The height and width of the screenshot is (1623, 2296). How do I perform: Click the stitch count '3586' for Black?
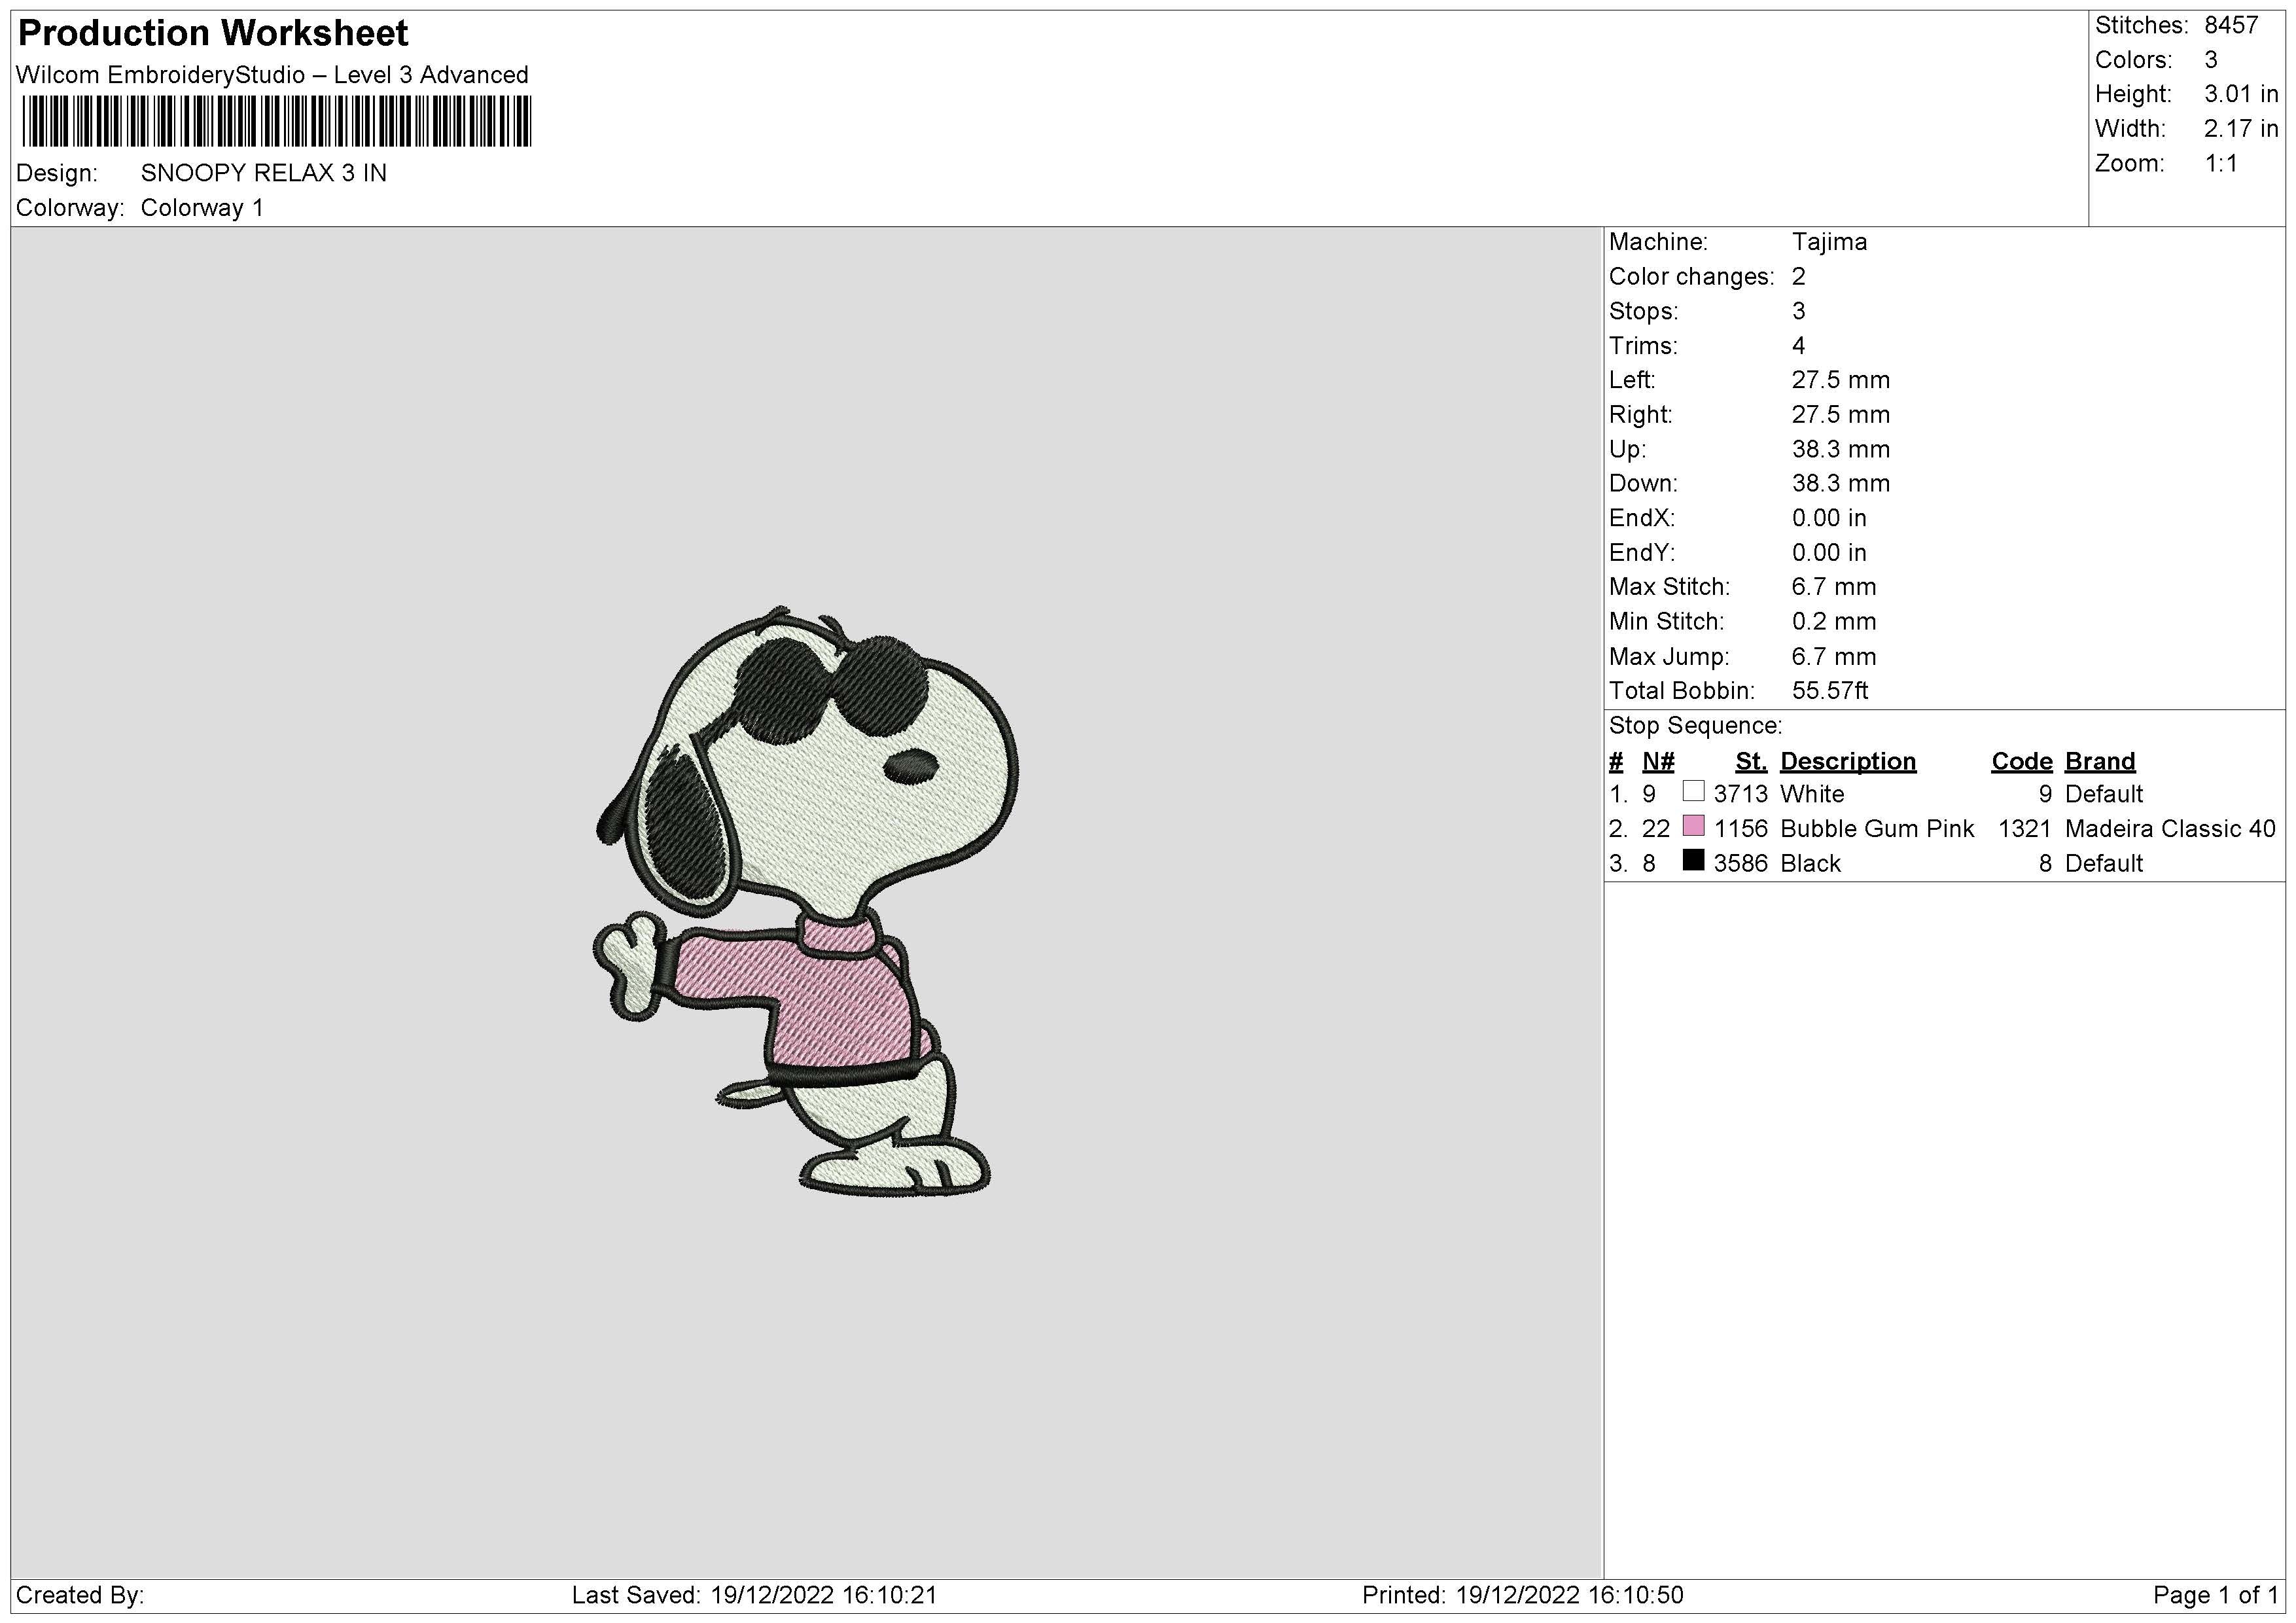click(1740, 863)
